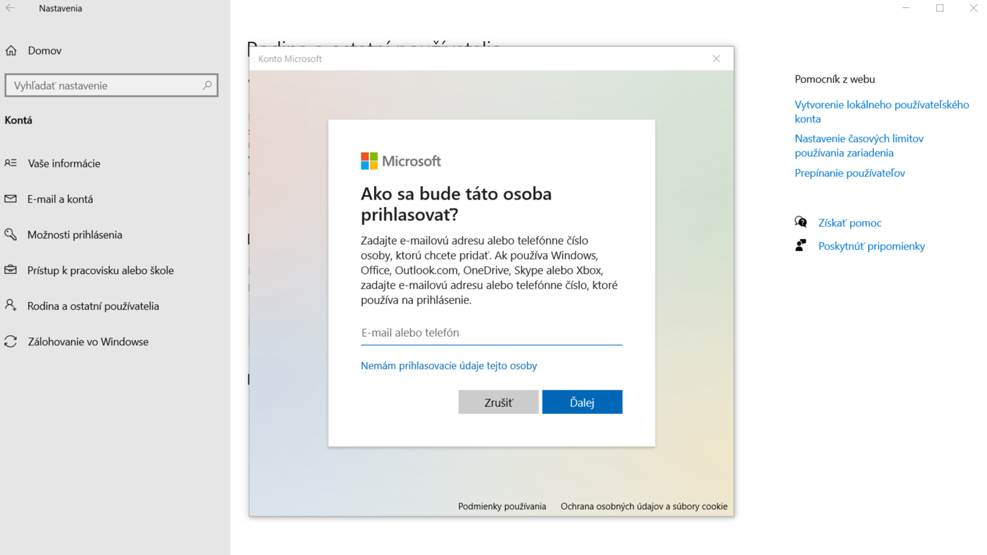
Task: Open Prepínanie používateľov help link
Action: [850, 173]
